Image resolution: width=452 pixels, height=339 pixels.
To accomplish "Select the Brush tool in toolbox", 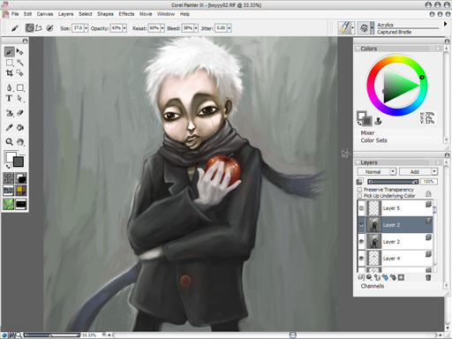I will (9, 52).
